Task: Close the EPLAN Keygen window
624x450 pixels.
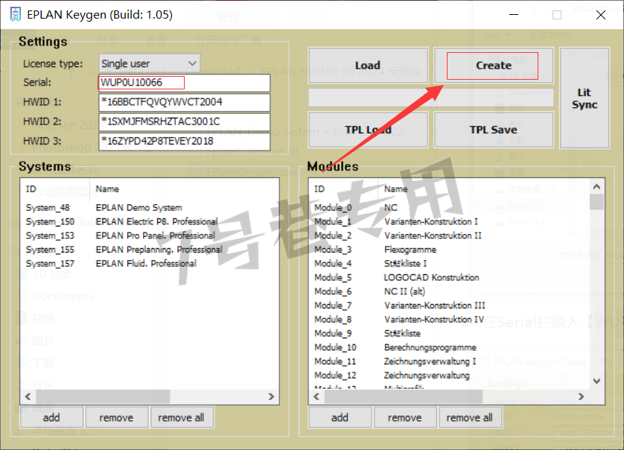Action: [x=601, y=15]
